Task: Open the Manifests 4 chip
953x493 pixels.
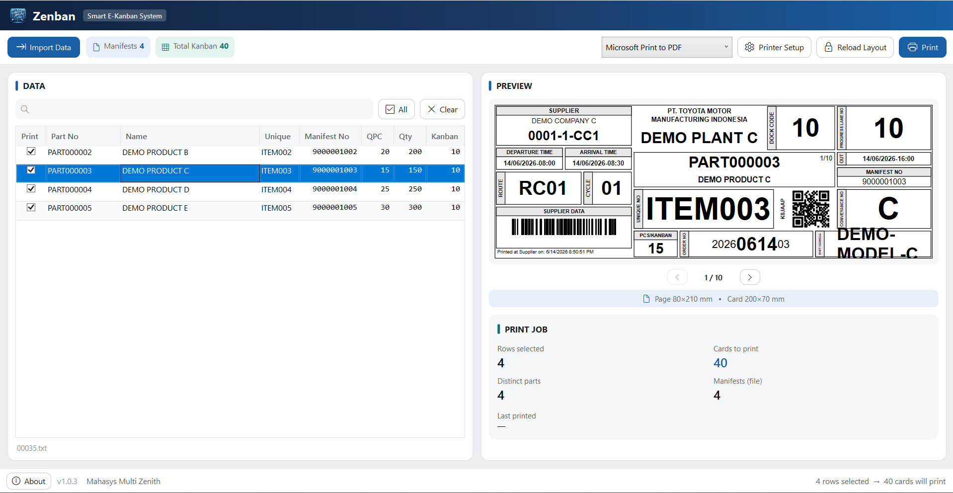Action: pyautogui.click(x=118, y=47)
